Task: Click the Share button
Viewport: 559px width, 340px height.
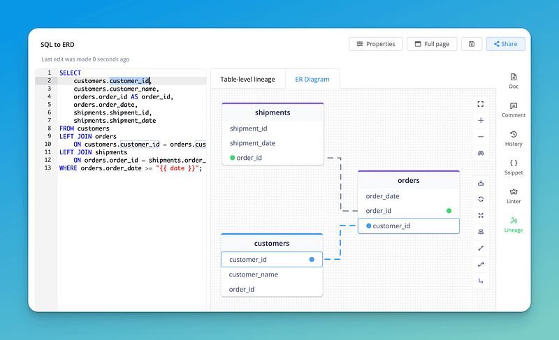Action: pos(505,44)
